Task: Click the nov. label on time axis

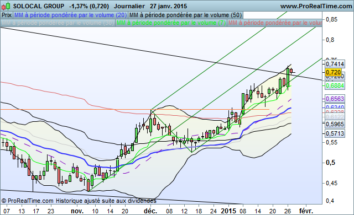Action: point(77,211)
